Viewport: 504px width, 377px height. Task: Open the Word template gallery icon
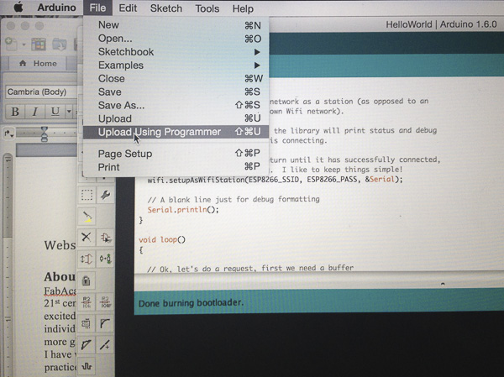pyautogui.click(x=39, y=44)
